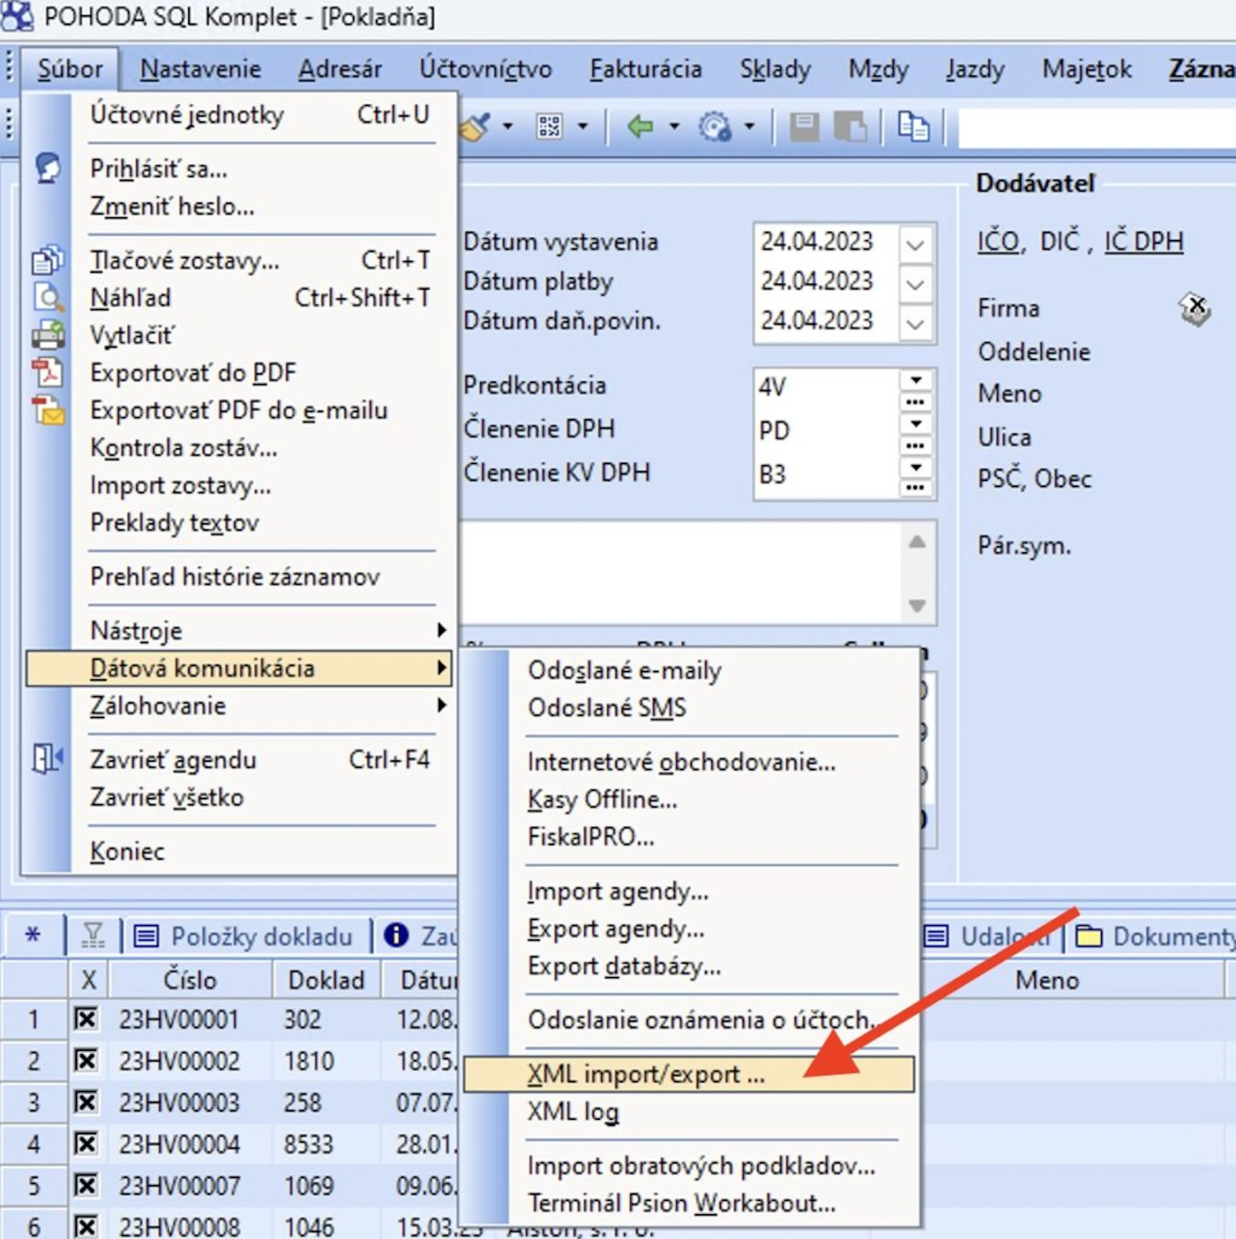Click the print reports icon beside Tlačové zostavy
1236x1239 pixels.
point(48,260)
